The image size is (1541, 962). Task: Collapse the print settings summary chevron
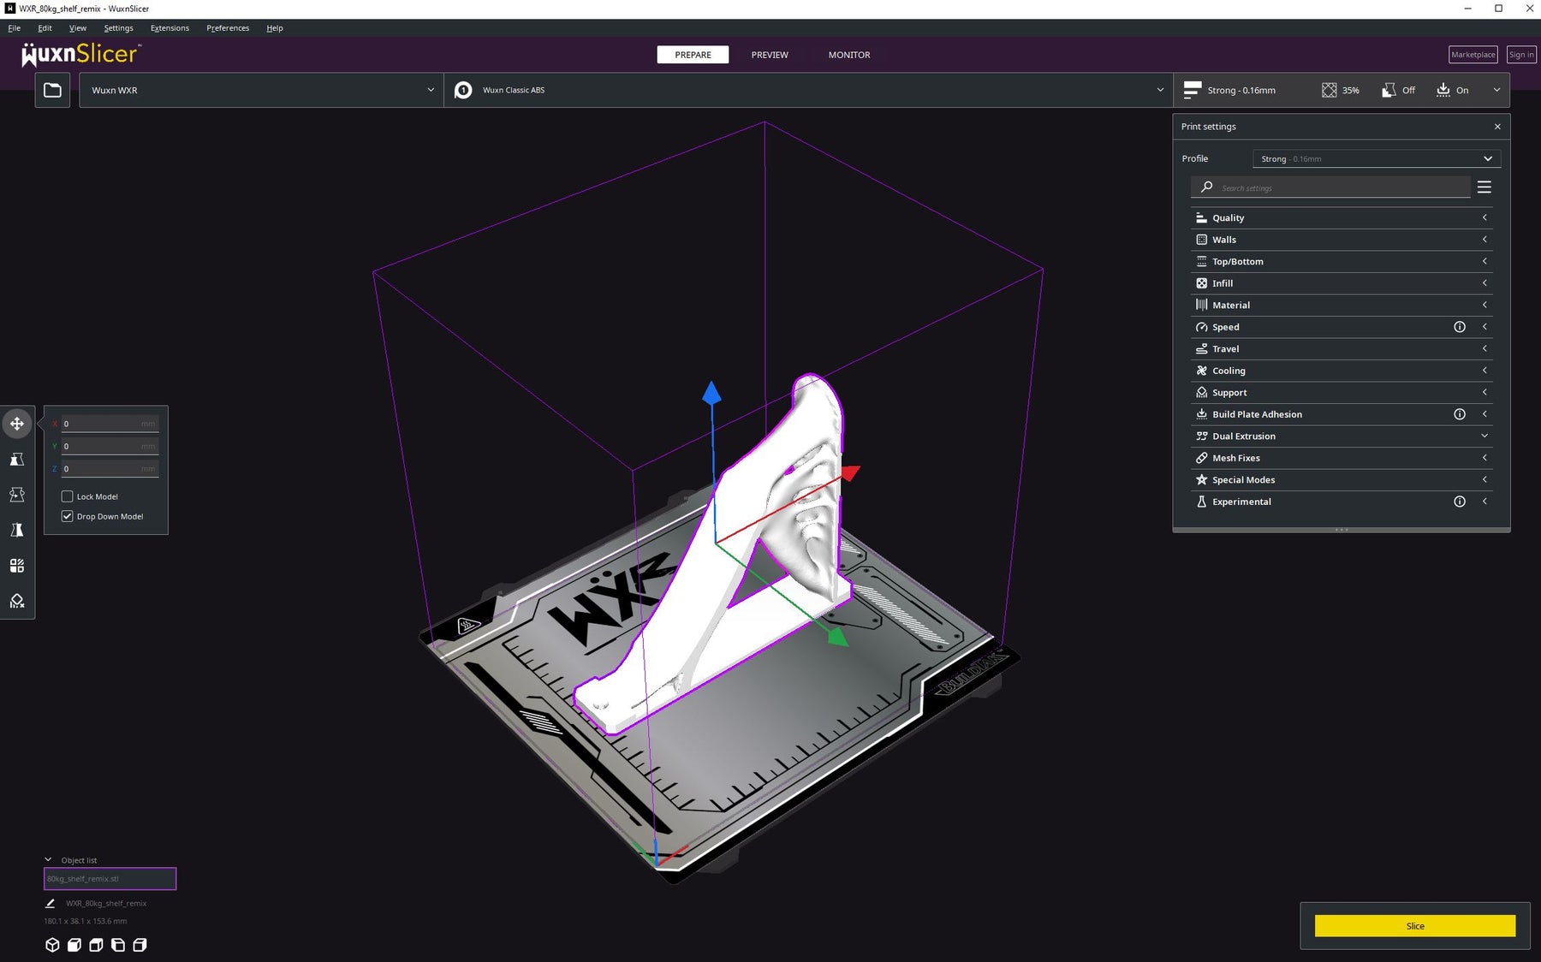click(x=1496, y=90)
